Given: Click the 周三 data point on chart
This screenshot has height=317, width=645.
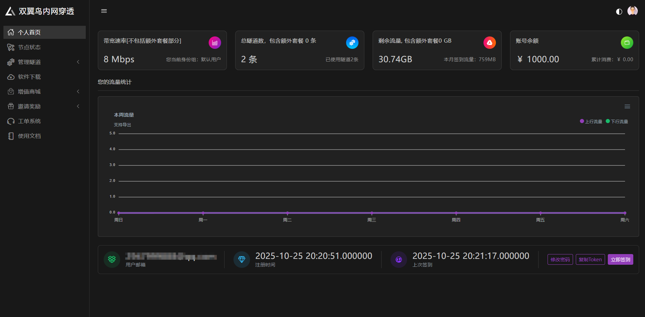Looking at the screenshot, I should tap(372, 213).
